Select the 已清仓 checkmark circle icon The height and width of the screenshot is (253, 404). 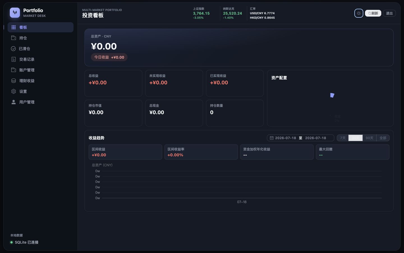coord(13,49)
